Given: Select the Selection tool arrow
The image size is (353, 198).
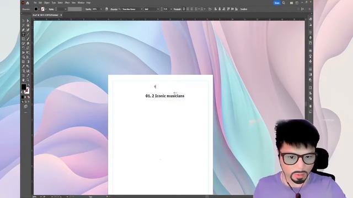Looking at the screenshot, I should (x=23, y=21).
